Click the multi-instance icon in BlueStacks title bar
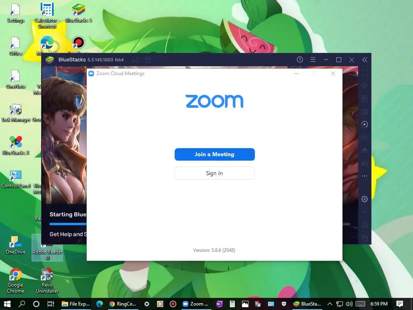413x310 pixels. coord(148,60)
